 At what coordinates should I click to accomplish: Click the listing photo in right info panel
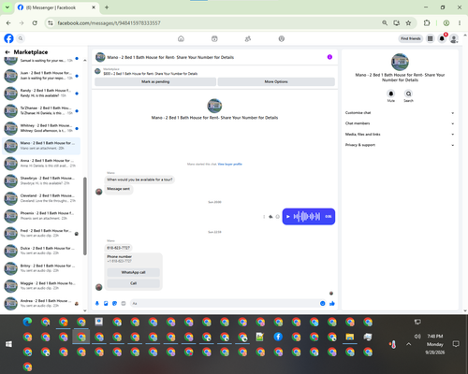click(x=400, y=62)
